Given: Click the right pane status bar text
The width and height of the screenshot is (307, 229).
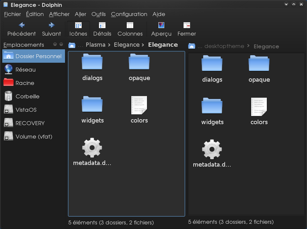Looking at the screenshot, I should tap(231, 222).
